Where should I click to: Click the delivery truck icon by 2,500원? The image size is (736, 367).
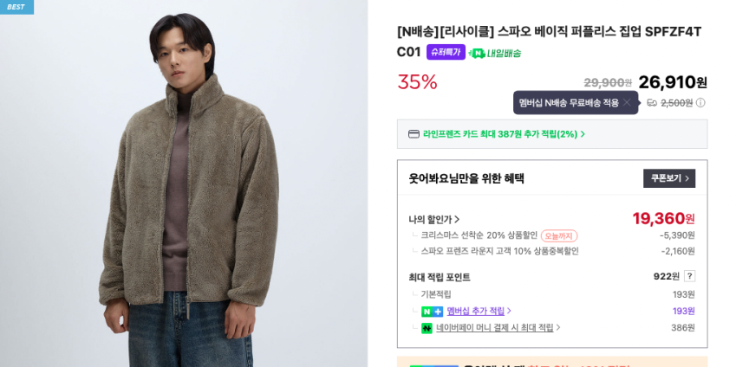(x=652, y=103)
